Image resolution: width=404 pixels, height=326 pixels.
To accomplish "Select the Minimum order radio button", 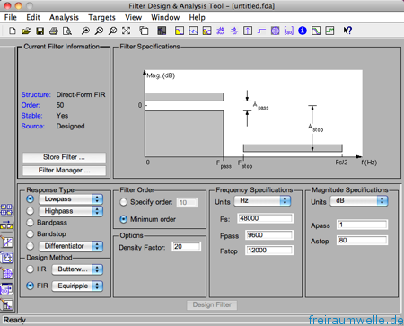I will click(x=123, y=219).
